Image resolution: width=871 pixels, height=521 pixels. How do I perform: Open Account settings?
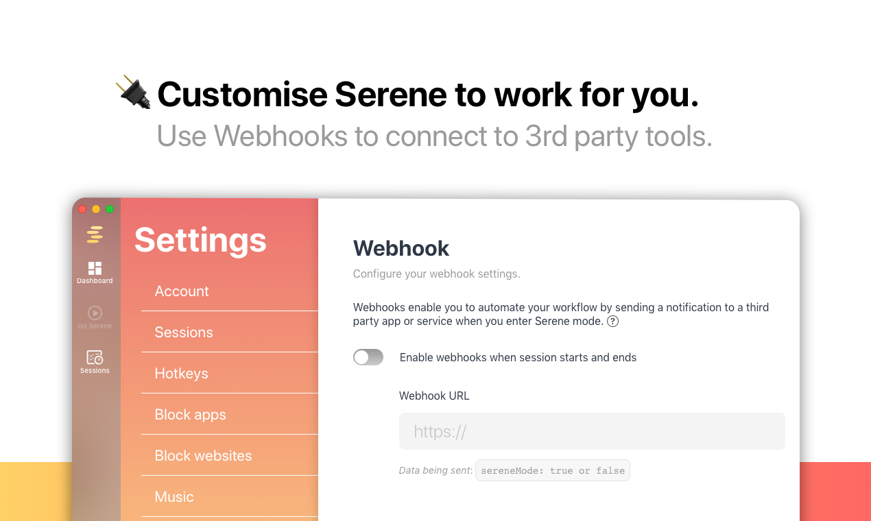point(182,291)
